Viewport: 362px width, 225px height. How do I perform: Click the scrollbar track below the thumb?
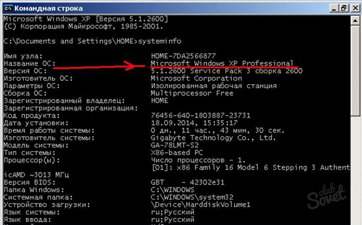tap(356, 169)
